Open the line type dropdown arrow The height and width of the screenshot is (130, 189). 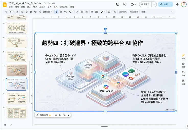[x=73, y=12]
